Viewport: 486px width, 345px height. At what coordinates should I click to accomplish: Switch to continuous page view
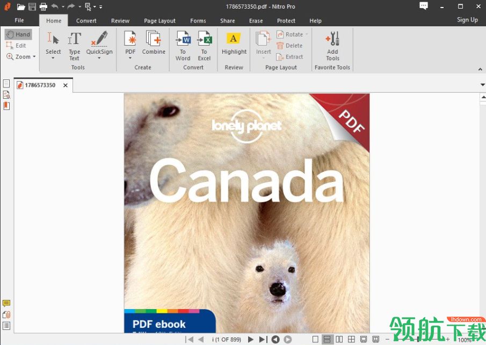click(327, 340)
